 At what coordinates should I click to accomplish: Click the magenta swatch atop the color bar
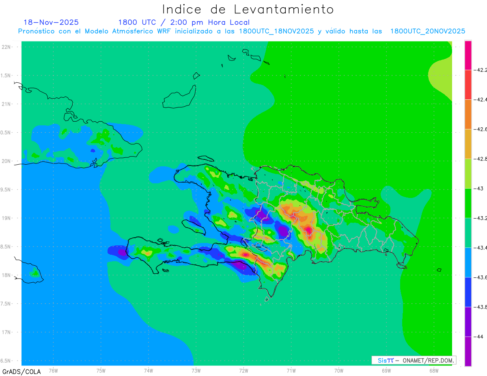pos(468,55)
